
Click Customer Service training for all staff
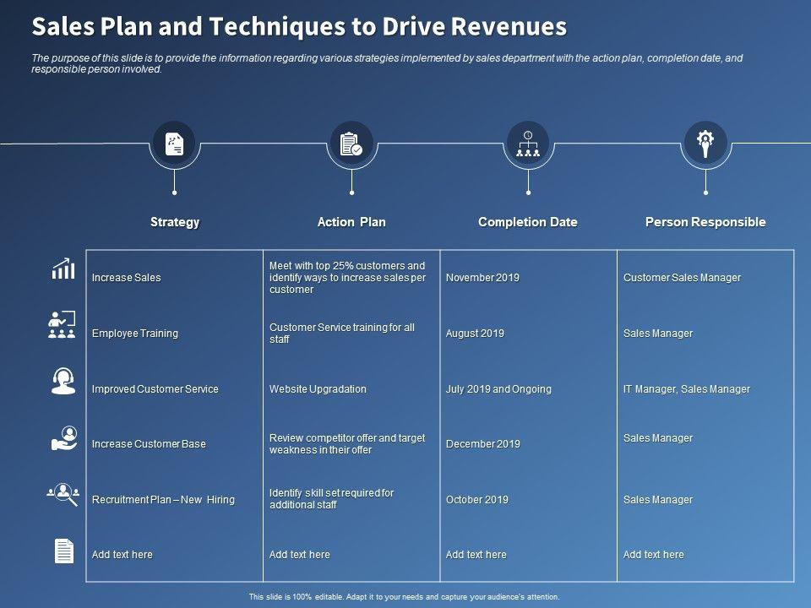[x=342, y=334]
